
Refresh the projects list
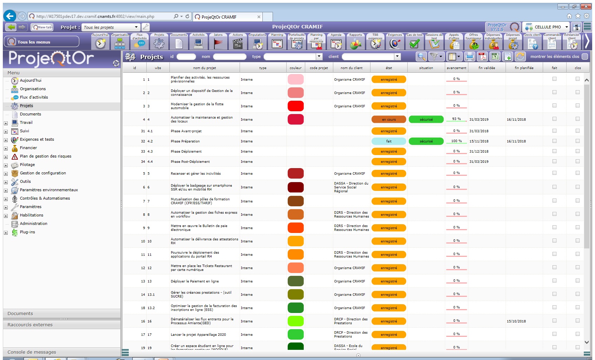click(x=520, y=56)
